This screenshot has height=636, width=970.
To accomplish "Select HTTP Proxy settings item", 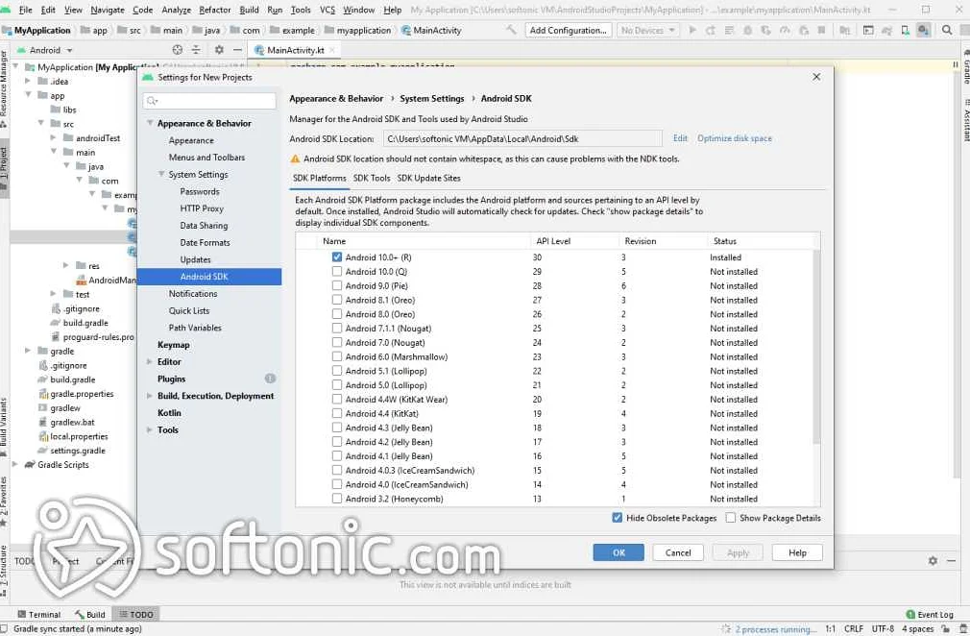I will [202, 208].
